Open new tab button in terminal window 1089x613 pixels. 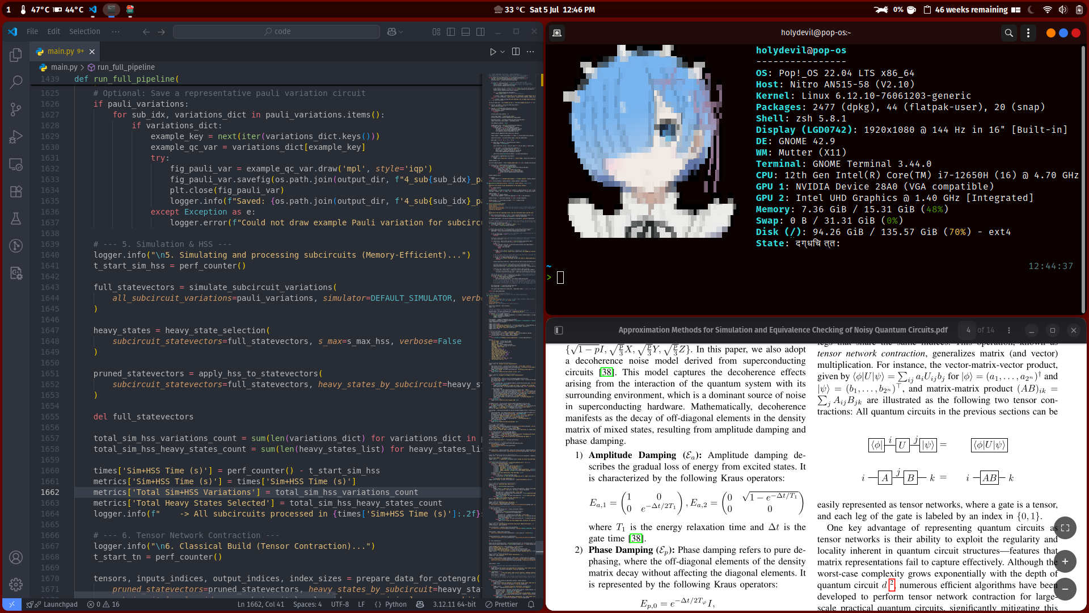pyautogui.click(x=557, y=33)
